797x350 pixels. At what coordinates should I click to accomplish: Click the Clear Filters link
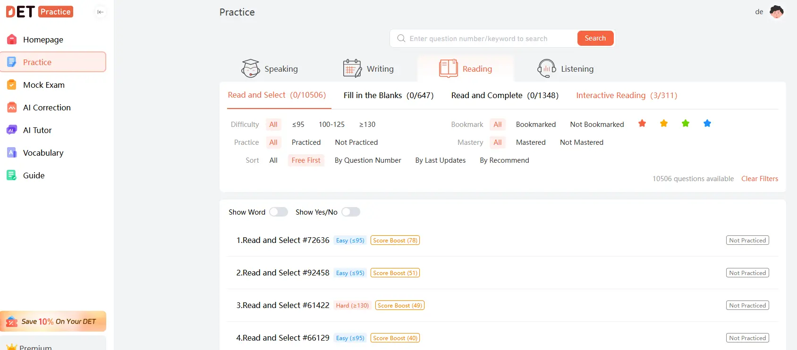759,179
